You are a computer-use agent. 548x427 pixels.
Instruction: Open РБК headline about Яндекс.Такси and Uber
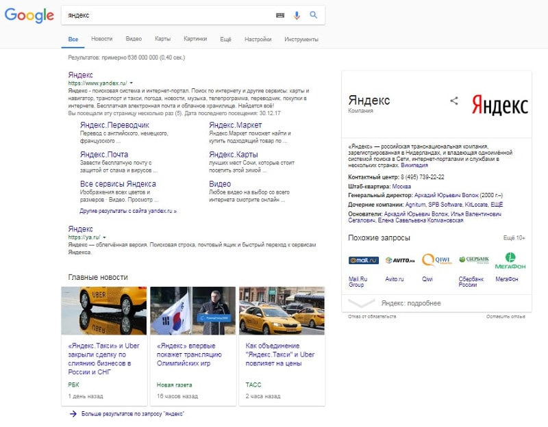[104, 359]
